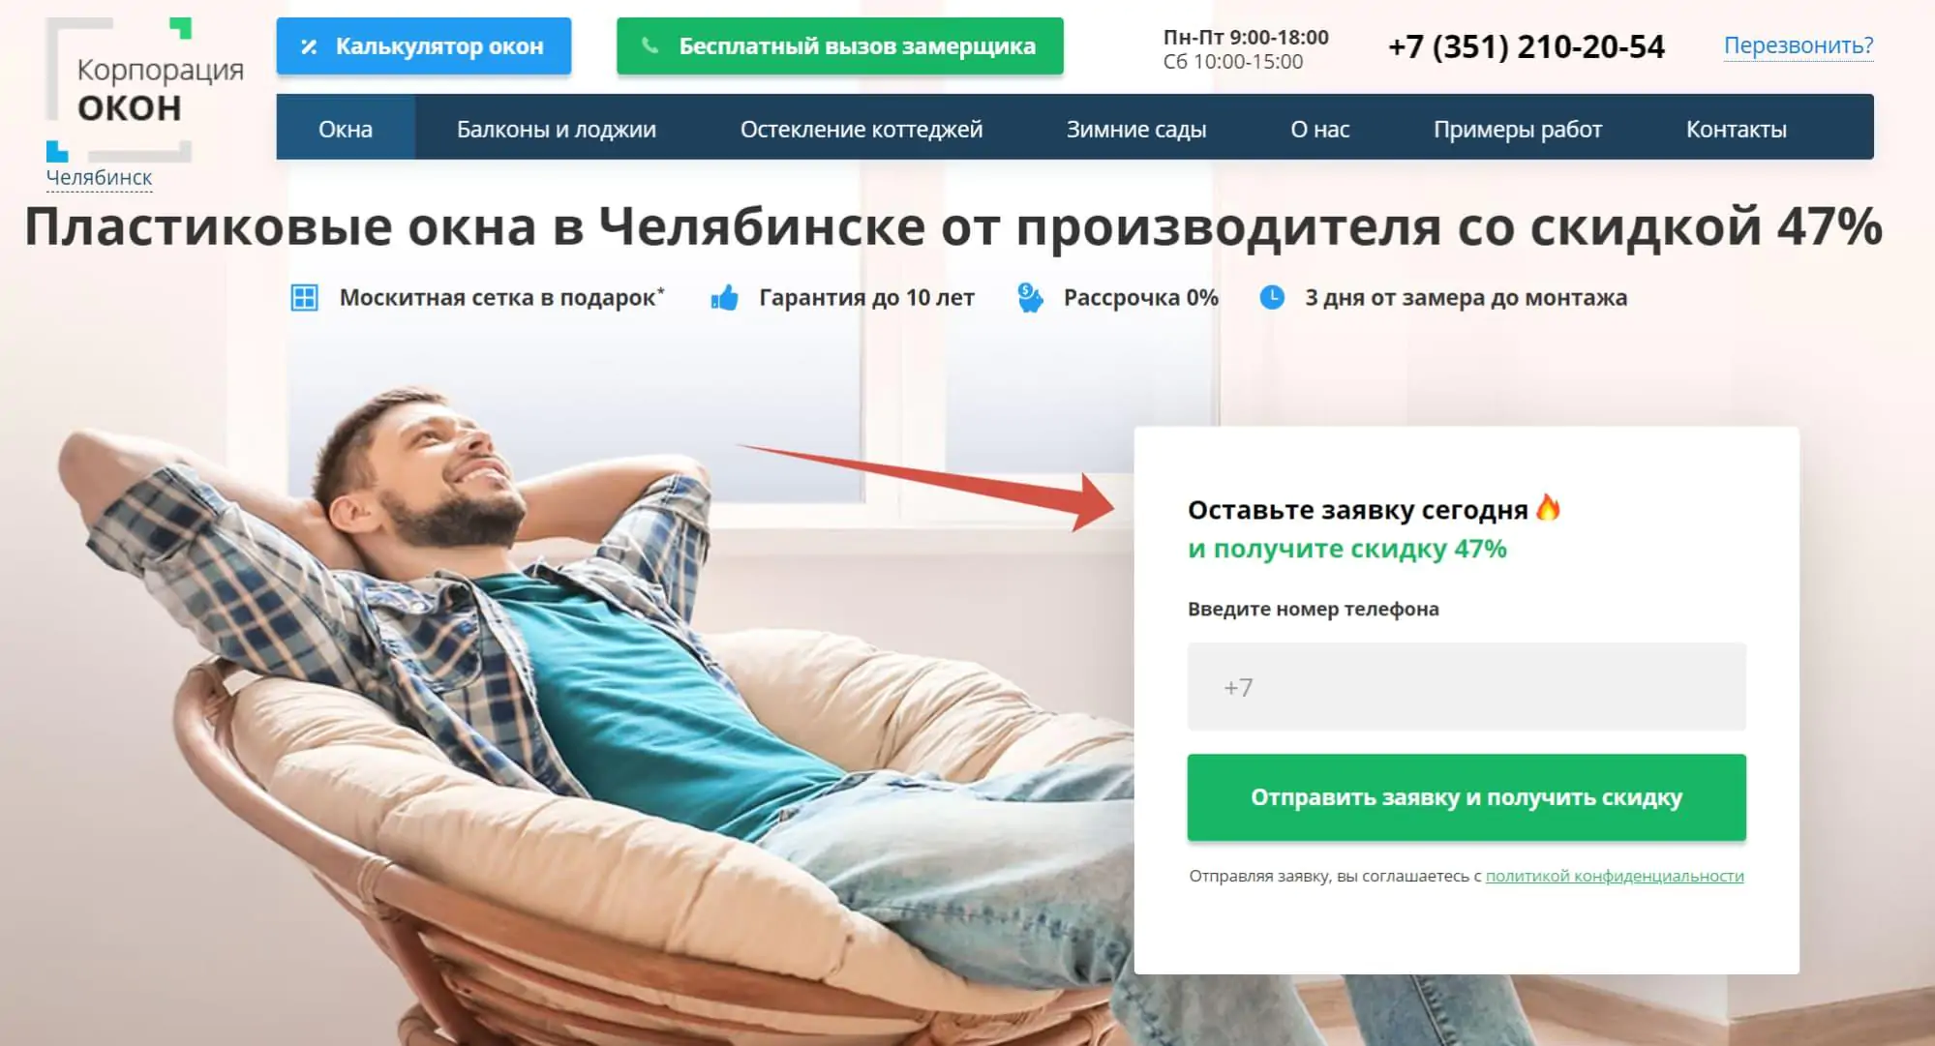1935x1046 pixels.
Task: Click the phone number input field
Action: [x=1466, y=687]
